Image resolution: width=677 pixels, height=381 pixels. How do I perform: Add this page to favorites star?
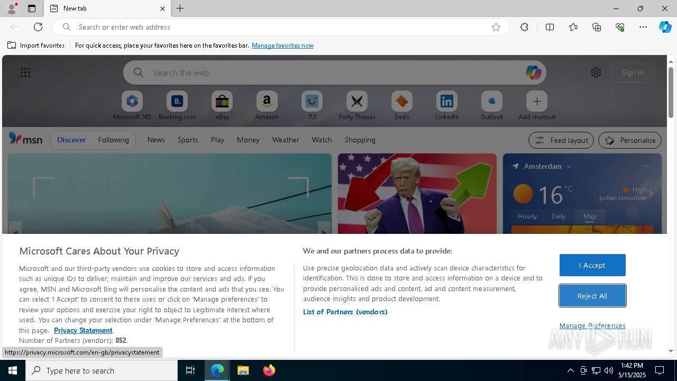tap(496, 27)
